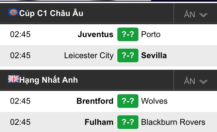Click the Blackburn Rovers team name
The image size is (217, 132).
coord(173,122)
